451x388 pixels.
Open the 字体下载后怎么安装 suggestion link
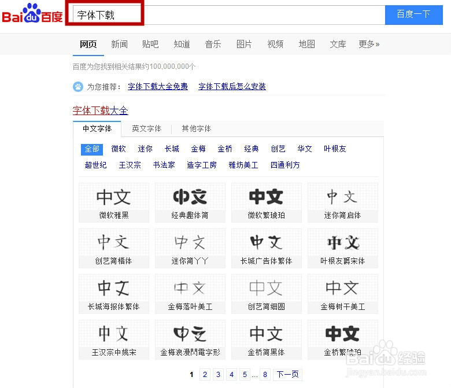coord(232,87)
